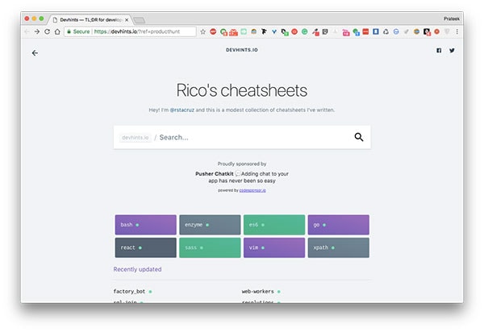The height and width of the screenshot is (332, 484).
Task: Focus the Search... field
Action: pos(242,137)
